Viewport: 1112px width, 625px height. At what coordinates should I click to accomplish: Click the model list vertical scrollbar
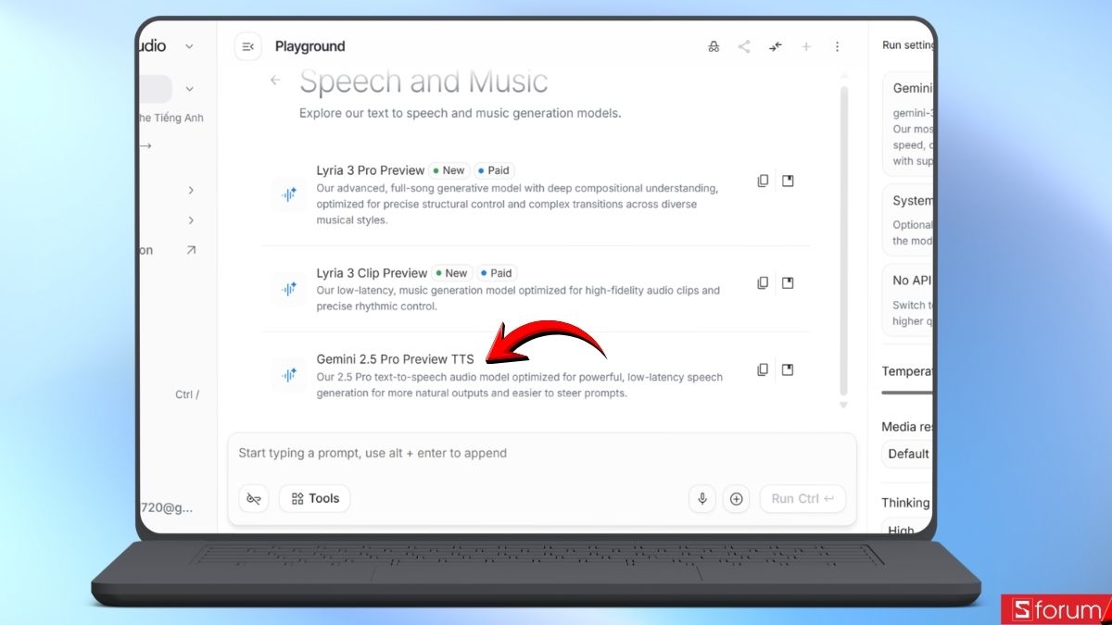[843, 241]
